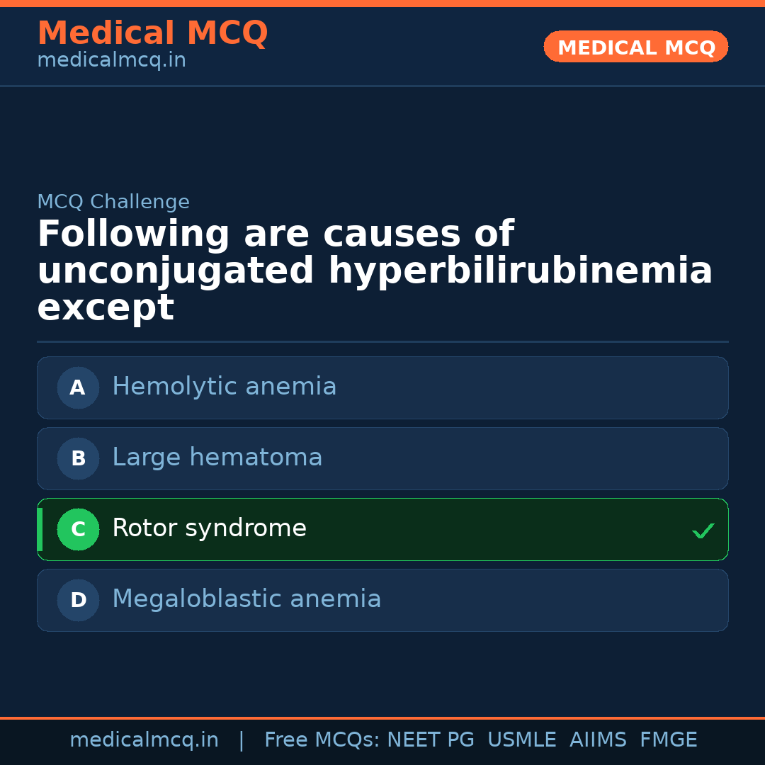This screenshot has height=765, width=765.
Task: Click the green letter C circle
Action: pyautogui.click(x=78, y=529)
